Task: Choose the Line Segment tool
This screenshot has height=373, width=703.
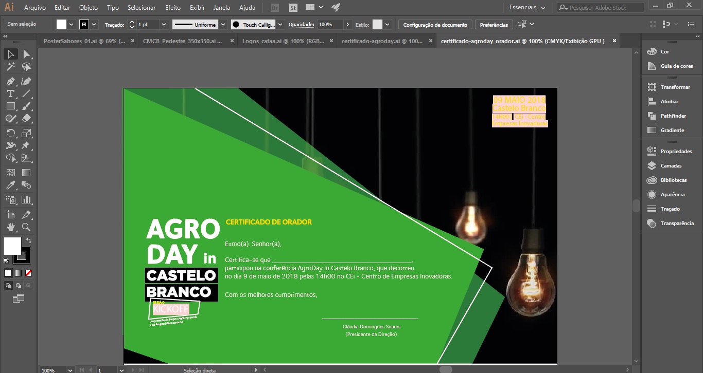Action: pos(26,94)
